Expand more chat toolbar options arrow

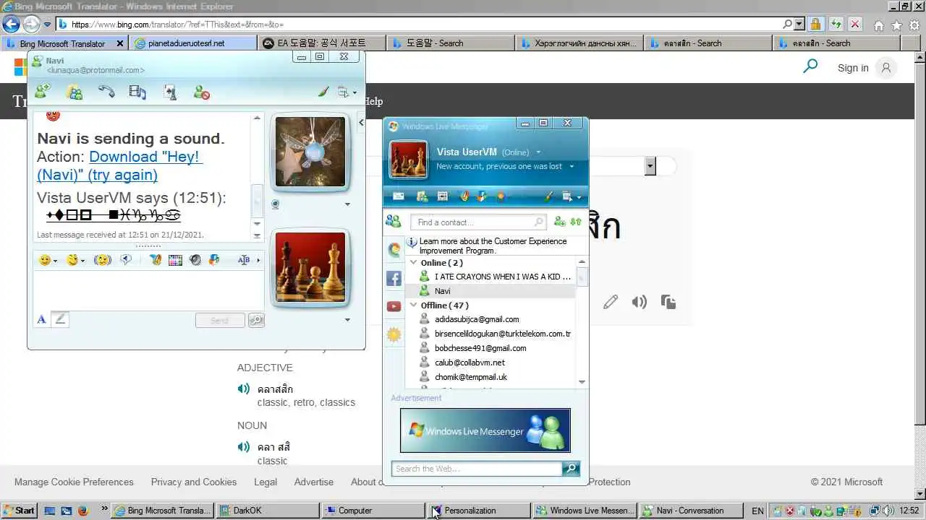tap(258, 260)
